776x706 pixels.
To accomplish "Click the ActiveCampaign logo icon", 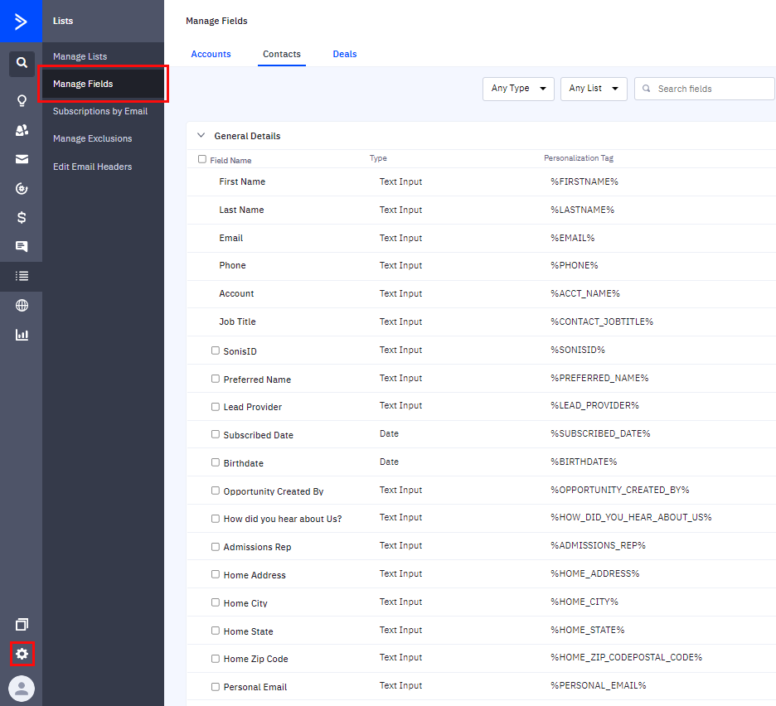I will (x=21, y=21).
